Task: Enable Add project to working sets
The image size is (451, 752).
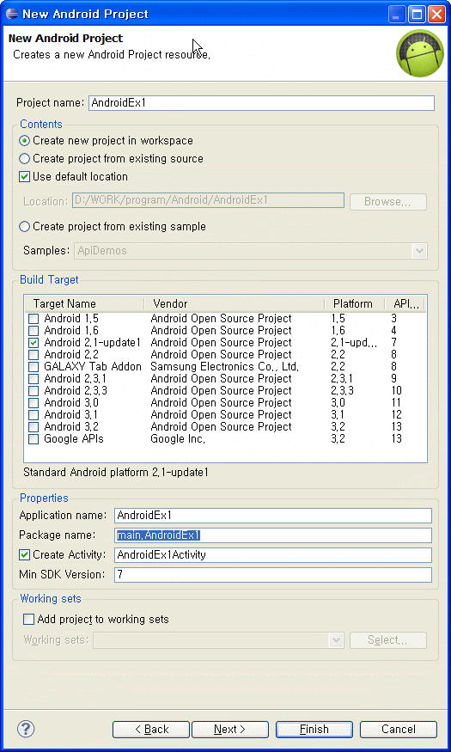Action: tap(28, 620)
